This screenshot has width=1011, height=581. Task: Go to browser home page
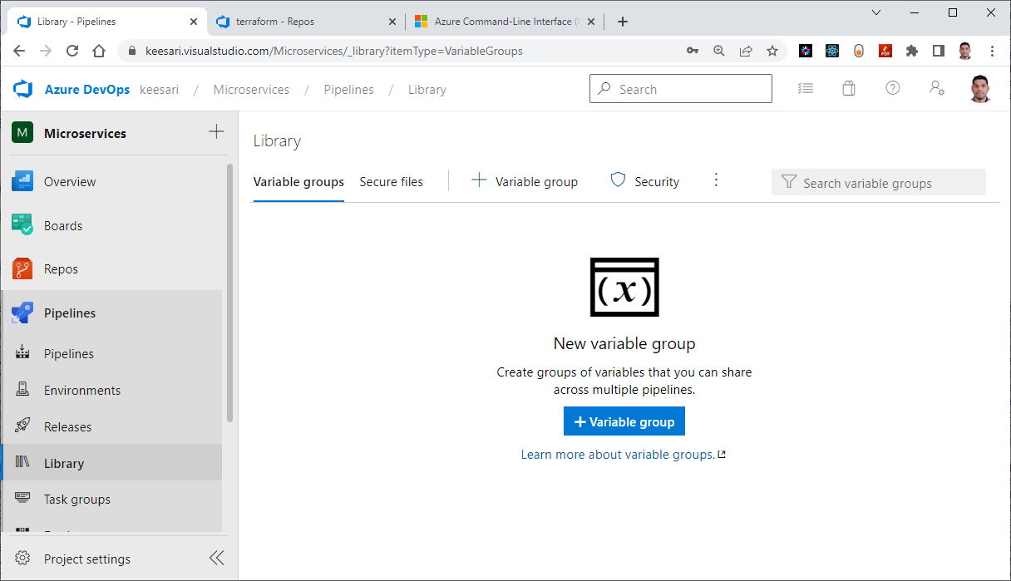[x=99, y=51]
